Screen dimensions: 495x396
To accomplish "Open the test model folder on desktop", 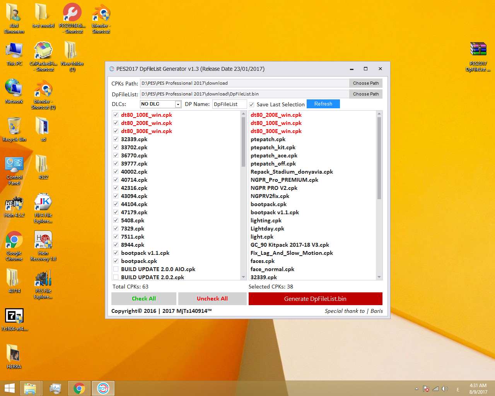I will tap(43, 16).
